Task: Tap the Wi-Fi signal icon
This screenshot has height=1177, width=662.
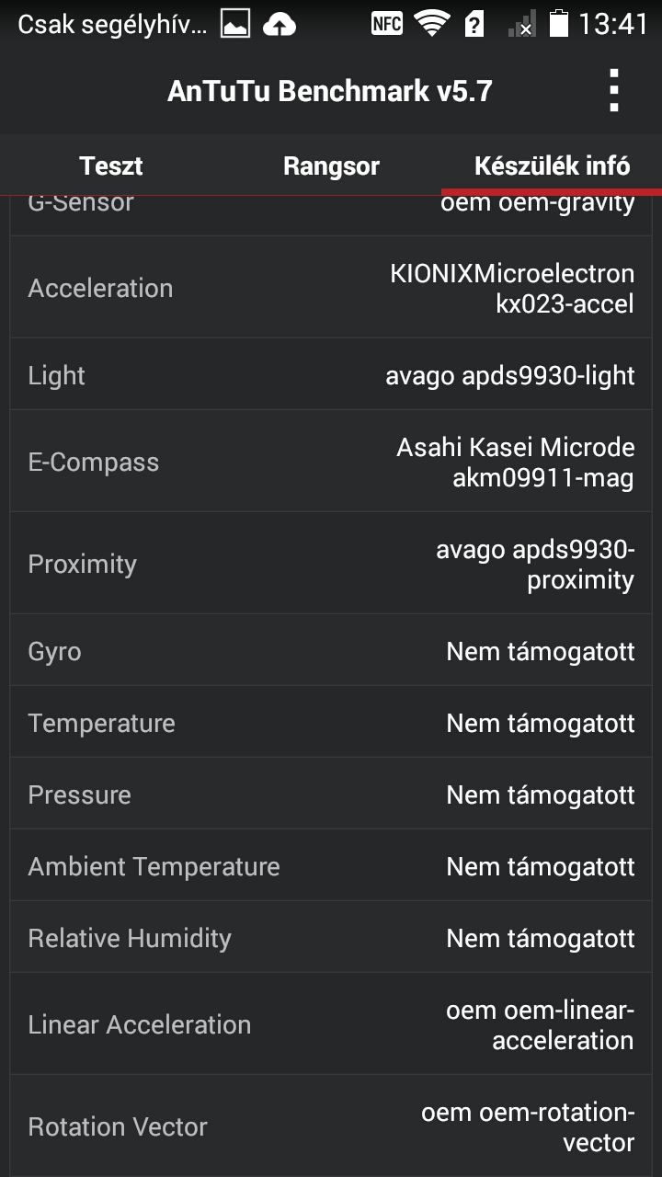Action: pos(431,24)
